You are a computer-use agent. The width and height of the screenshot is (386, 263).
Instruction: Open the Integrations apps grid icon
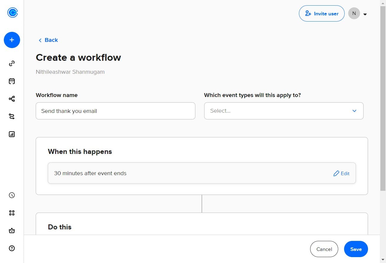(x=12, y=213)
